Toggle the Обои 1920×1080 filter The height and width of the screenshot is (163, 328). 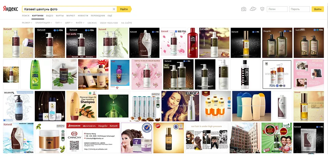109,23
